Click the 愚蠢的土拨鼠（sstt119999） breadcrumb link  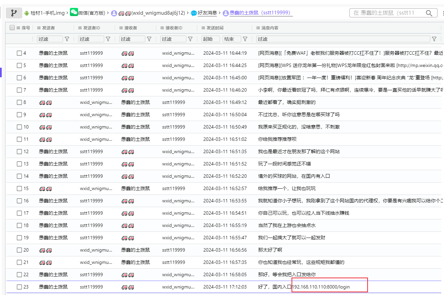pyautogui.click(x=260, y=13)
